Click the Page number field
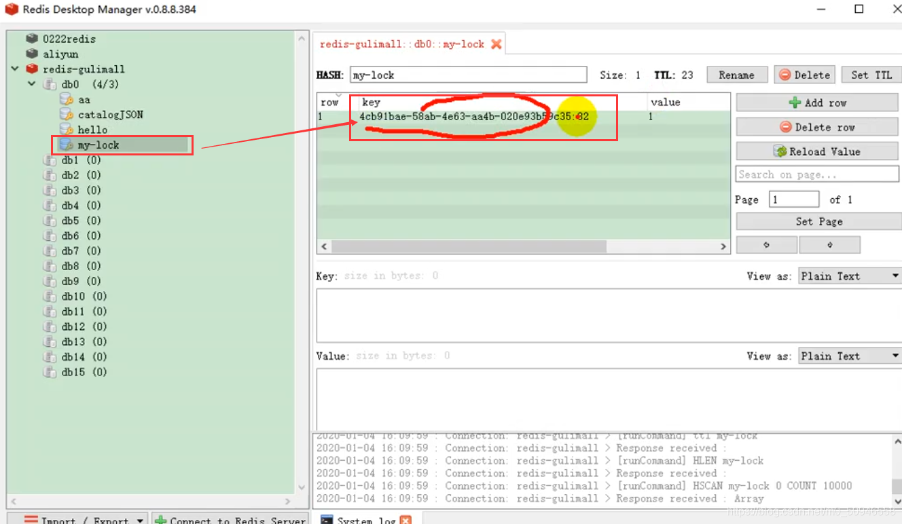902x524 pixels. 794,200
